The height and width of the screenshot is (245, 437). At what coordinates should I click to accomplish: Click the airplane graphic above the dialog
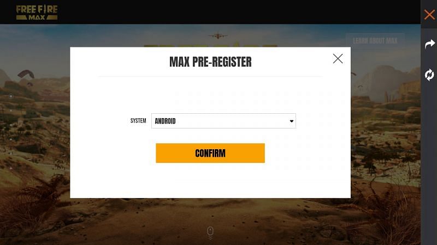click(217, 35)
